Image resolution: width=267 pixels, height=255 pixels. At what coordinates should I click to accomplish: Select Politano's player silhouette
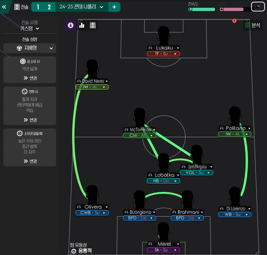235,116
